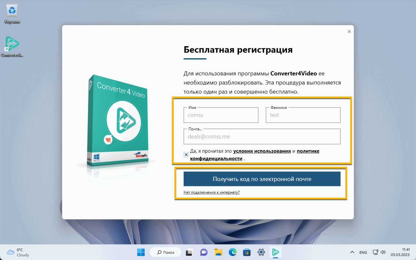Screen dimensions: 416x260
Task: Click the Поиск search bar in taskbar
Action: pyautogui.click(x=165, y=252)
